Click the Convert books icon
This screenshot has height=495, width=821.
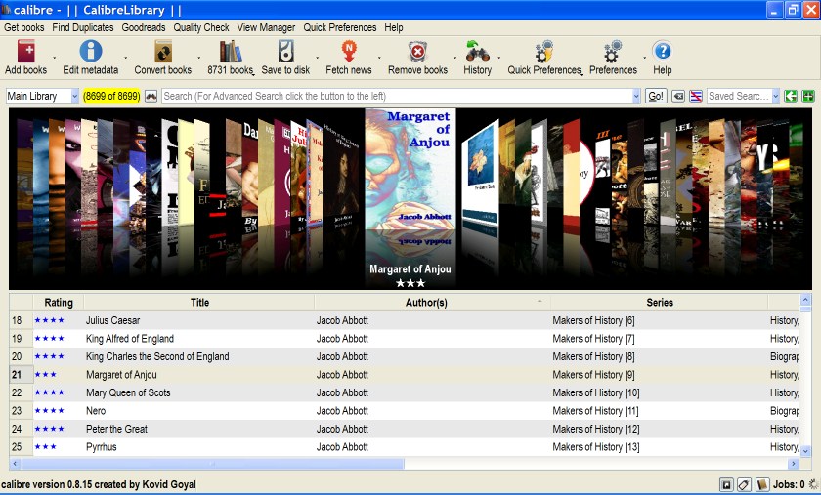[x=163, y=52]
